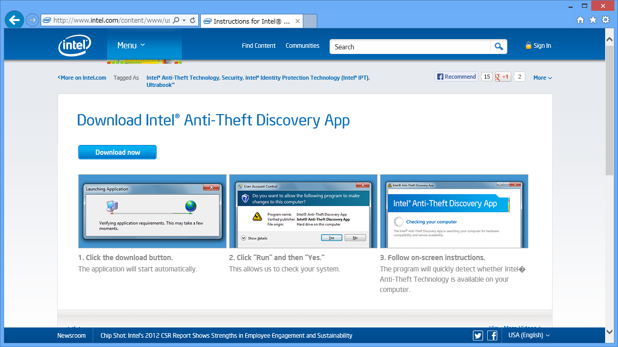Open the Ultrabook tag link

coord(161,85)
